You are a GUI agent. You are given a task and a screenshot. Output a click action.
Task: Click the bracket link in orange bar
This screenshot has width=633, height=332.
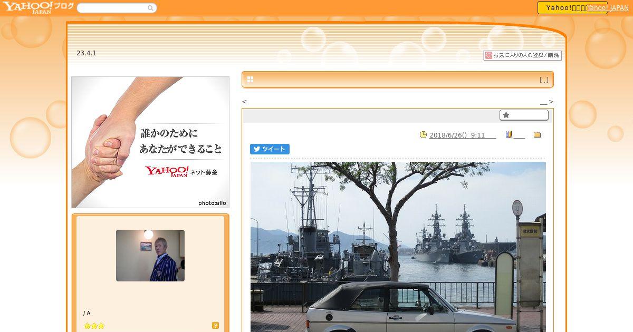544,80
